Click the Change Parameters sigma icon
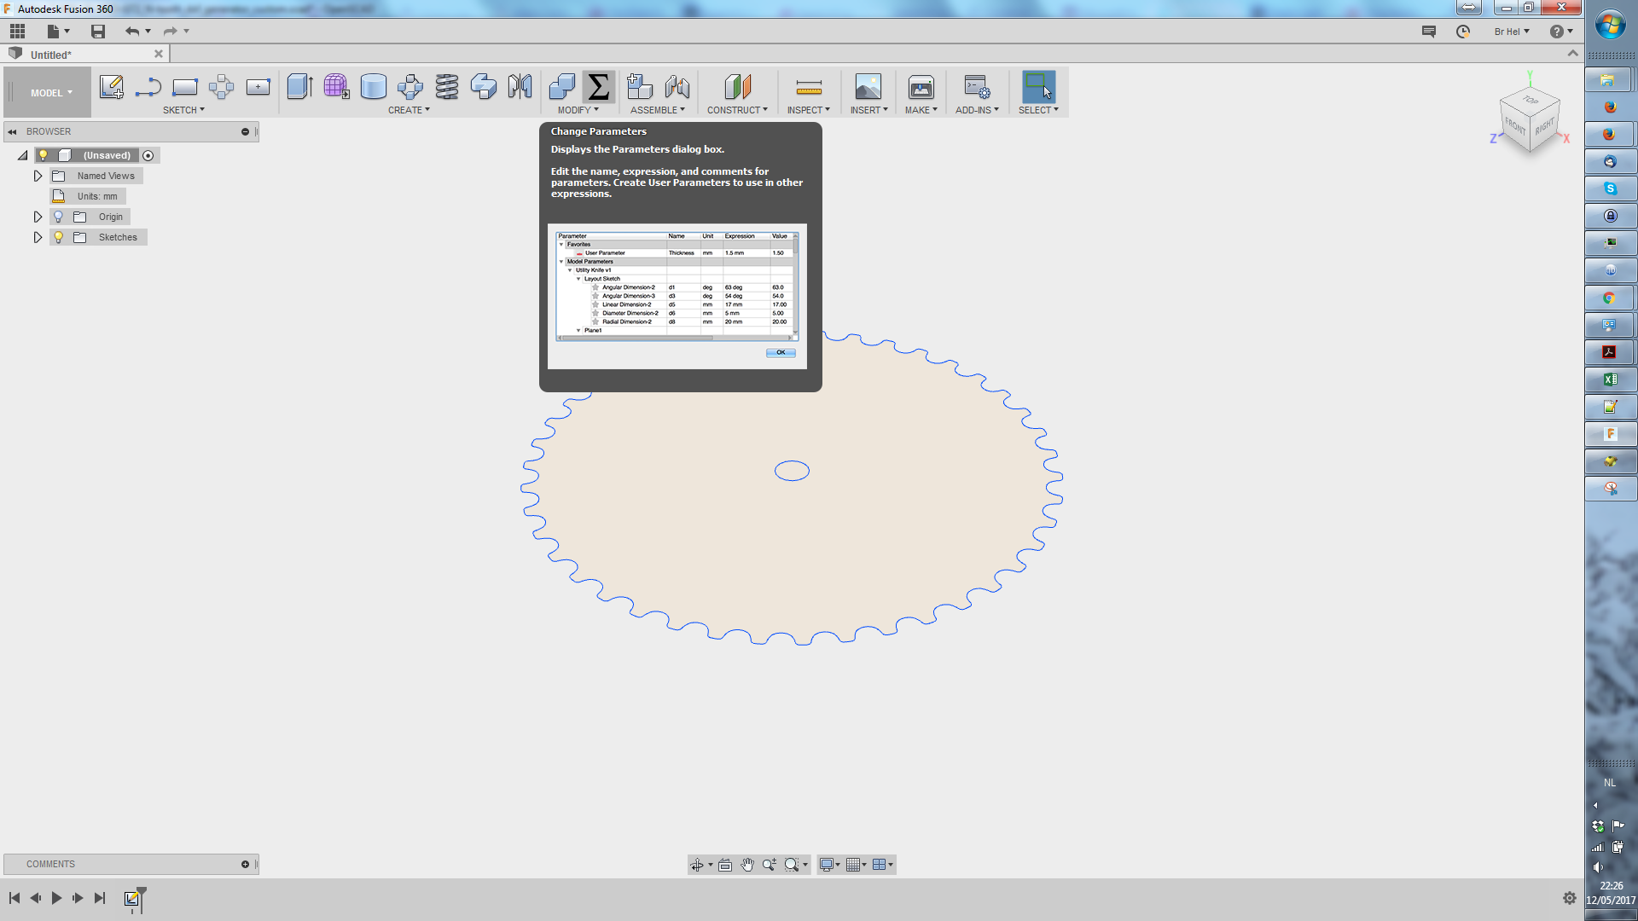 click(598, 87)
